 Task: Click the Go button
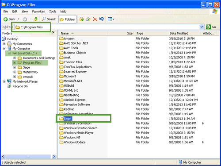211,27
